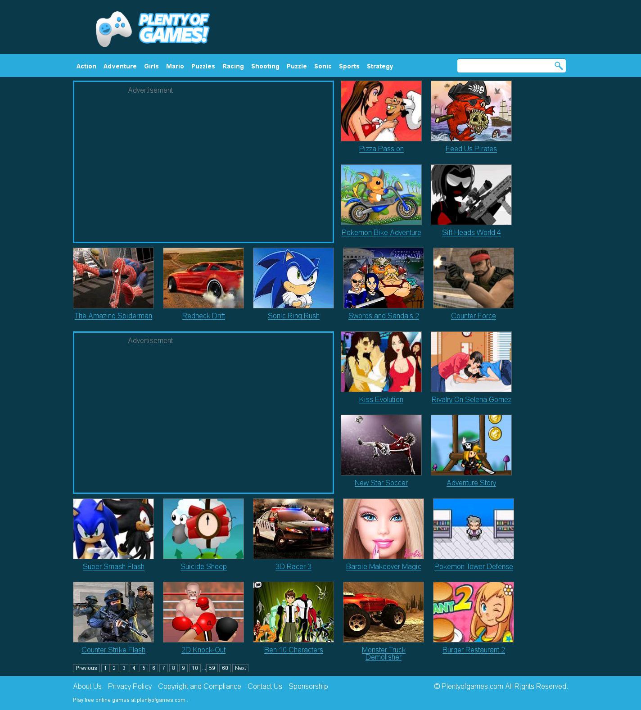Viewport: 641px width, 710px height.
Task: Click the Redneck Drift title link
Action: click(x=203, y=316)
